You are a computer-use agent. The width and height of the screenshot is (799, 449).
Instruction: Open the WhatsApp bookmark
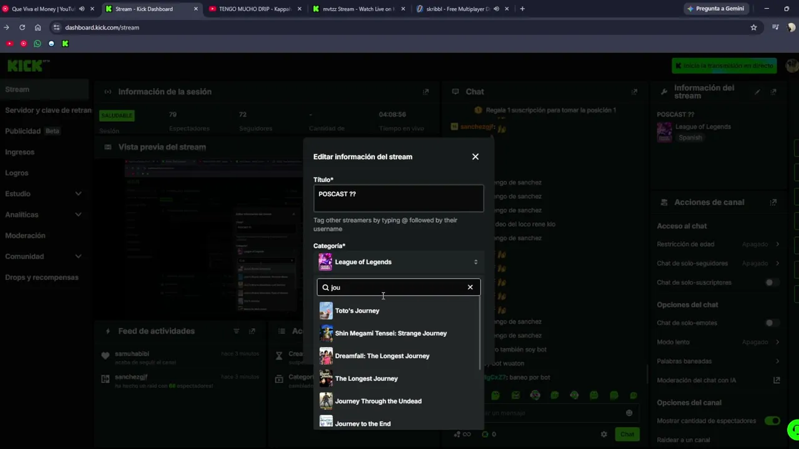point(37,44)
